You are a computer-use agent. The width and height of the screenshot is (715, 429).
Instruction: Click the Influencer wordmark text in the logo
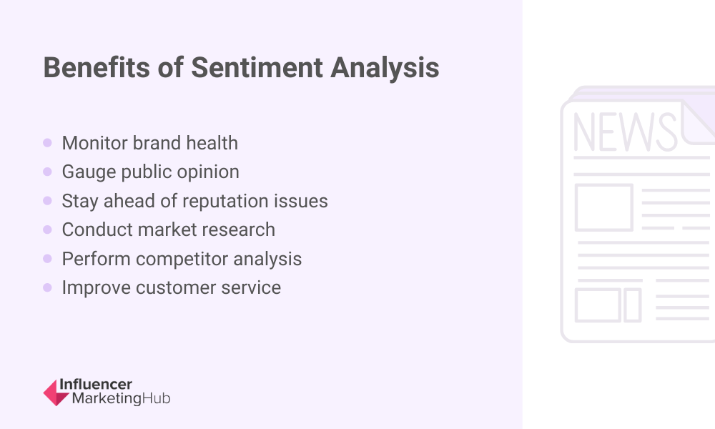96,385
